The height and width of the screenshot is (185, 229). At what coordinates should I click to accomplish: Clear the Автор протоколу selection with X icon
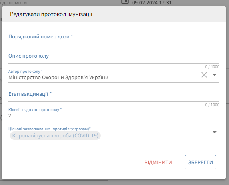pos(204,75)
